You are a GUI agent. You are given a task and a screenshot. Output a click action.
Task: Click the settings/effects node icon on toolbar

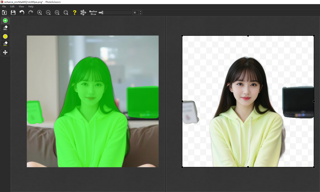[x=83, y=13]
